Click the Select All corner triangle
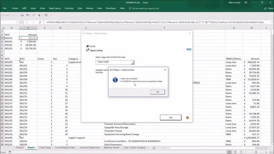The height and width of the screenshot is (154, 274). click(3, 28)
